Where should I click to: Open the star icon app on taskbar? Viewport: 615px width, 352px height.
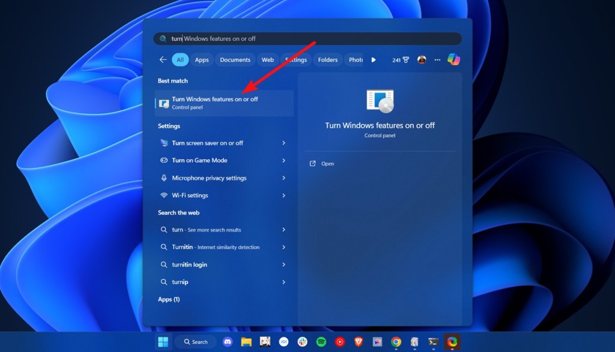(x=377, y=342)
